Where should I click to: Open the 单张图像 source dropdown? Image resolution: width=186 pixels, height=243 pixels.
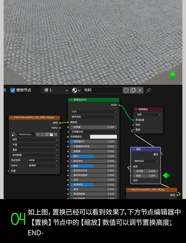34,155
